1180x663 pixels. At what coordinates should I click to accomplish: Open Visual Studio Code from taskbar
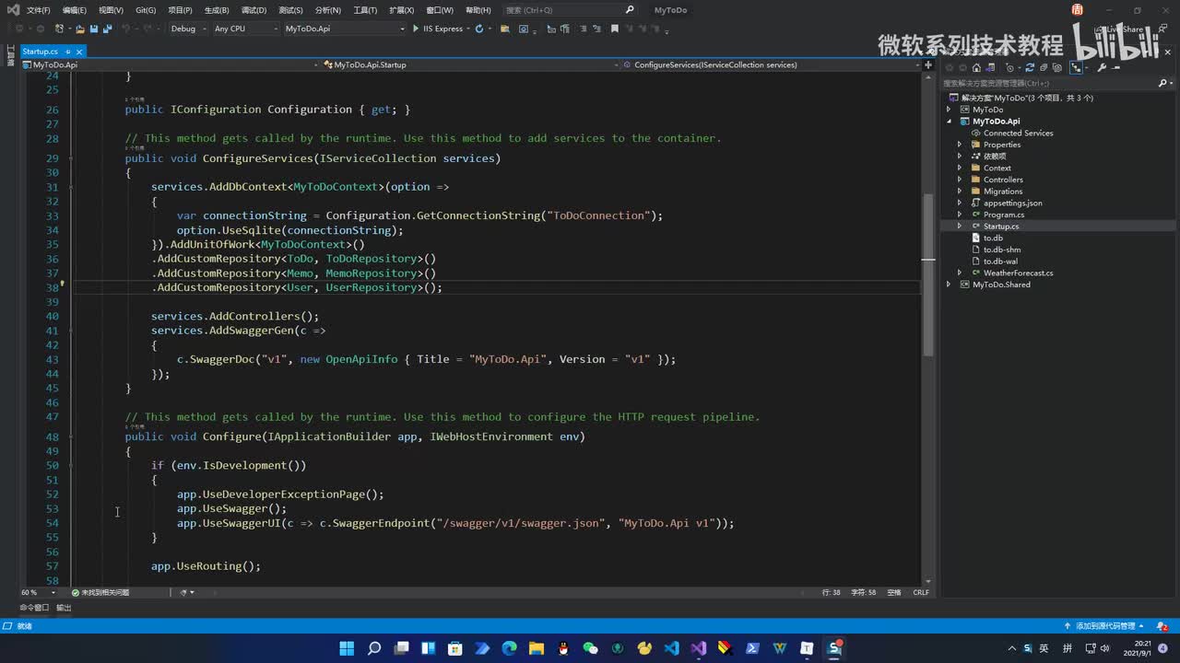[672, 648]
